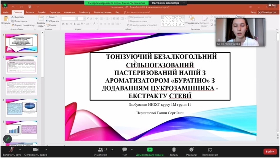The image size is (280, 158).
Task: Click the Вид view button in Zoom
Action: [x=272, y=5]
